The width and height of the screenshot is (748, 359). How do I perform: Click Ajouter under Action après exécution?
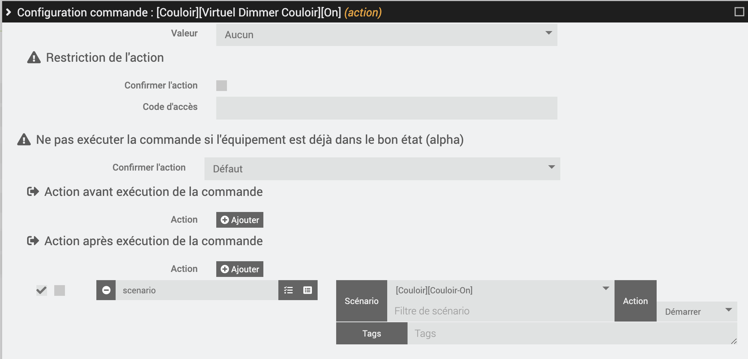pos(240,269)
